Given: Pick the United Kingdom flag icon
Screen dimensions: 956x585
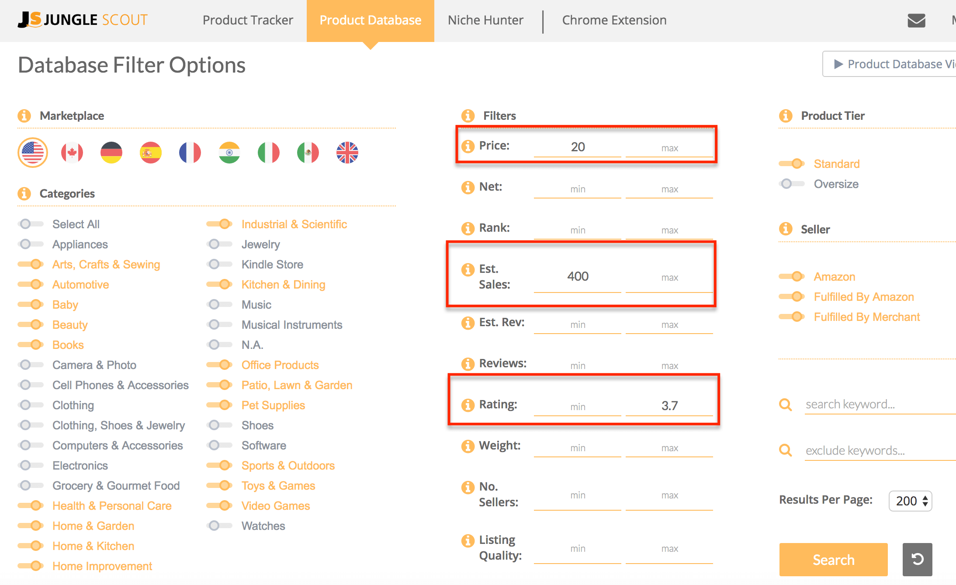Looking at the screenshot, I should coord(347,153).
